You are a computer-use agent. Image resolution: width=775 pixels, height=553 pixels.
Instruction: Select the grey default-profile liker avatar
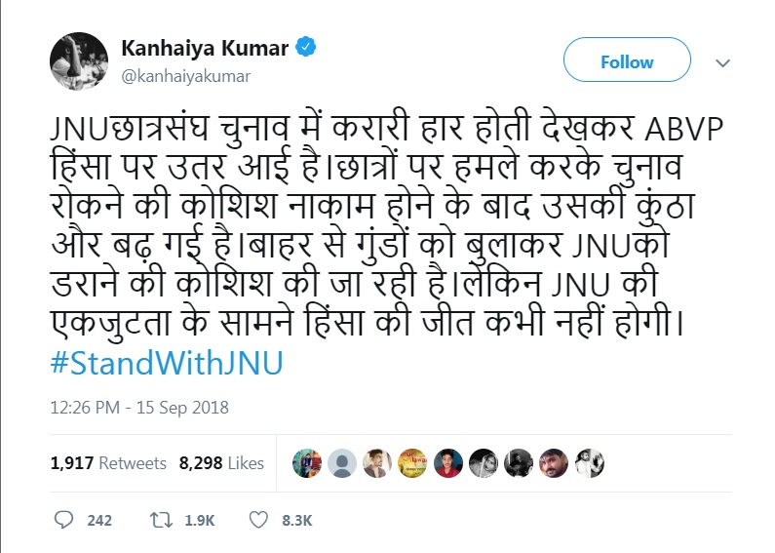(341, 463)
